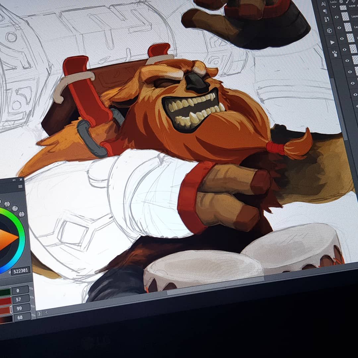Image resolution: width=358 pixels, height=358 pixels.
Task: Open the 3D cube panel icon
Action: click(x=329, y=31)
